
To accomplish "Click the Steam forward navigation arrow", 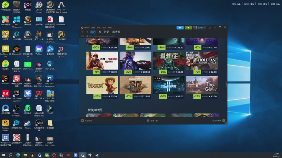I will pyautogui.click(x=87, y=32).
